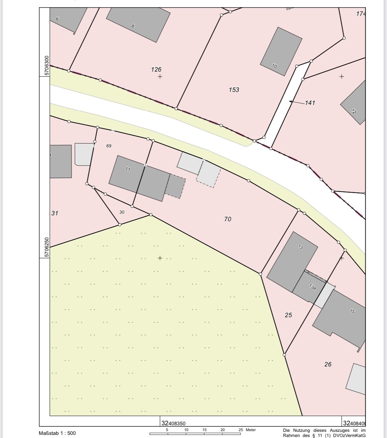Click the Maßstab 1 : 500 text
Viewport: 387px width, 438px height.
pos(57,433)
